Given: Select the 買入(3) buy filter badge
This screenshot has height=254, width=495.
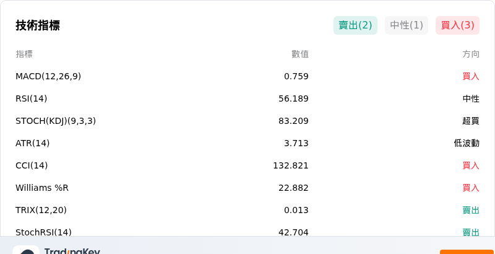Looking at the screenshot, I should pyautogui.click(x=457, y=25).
